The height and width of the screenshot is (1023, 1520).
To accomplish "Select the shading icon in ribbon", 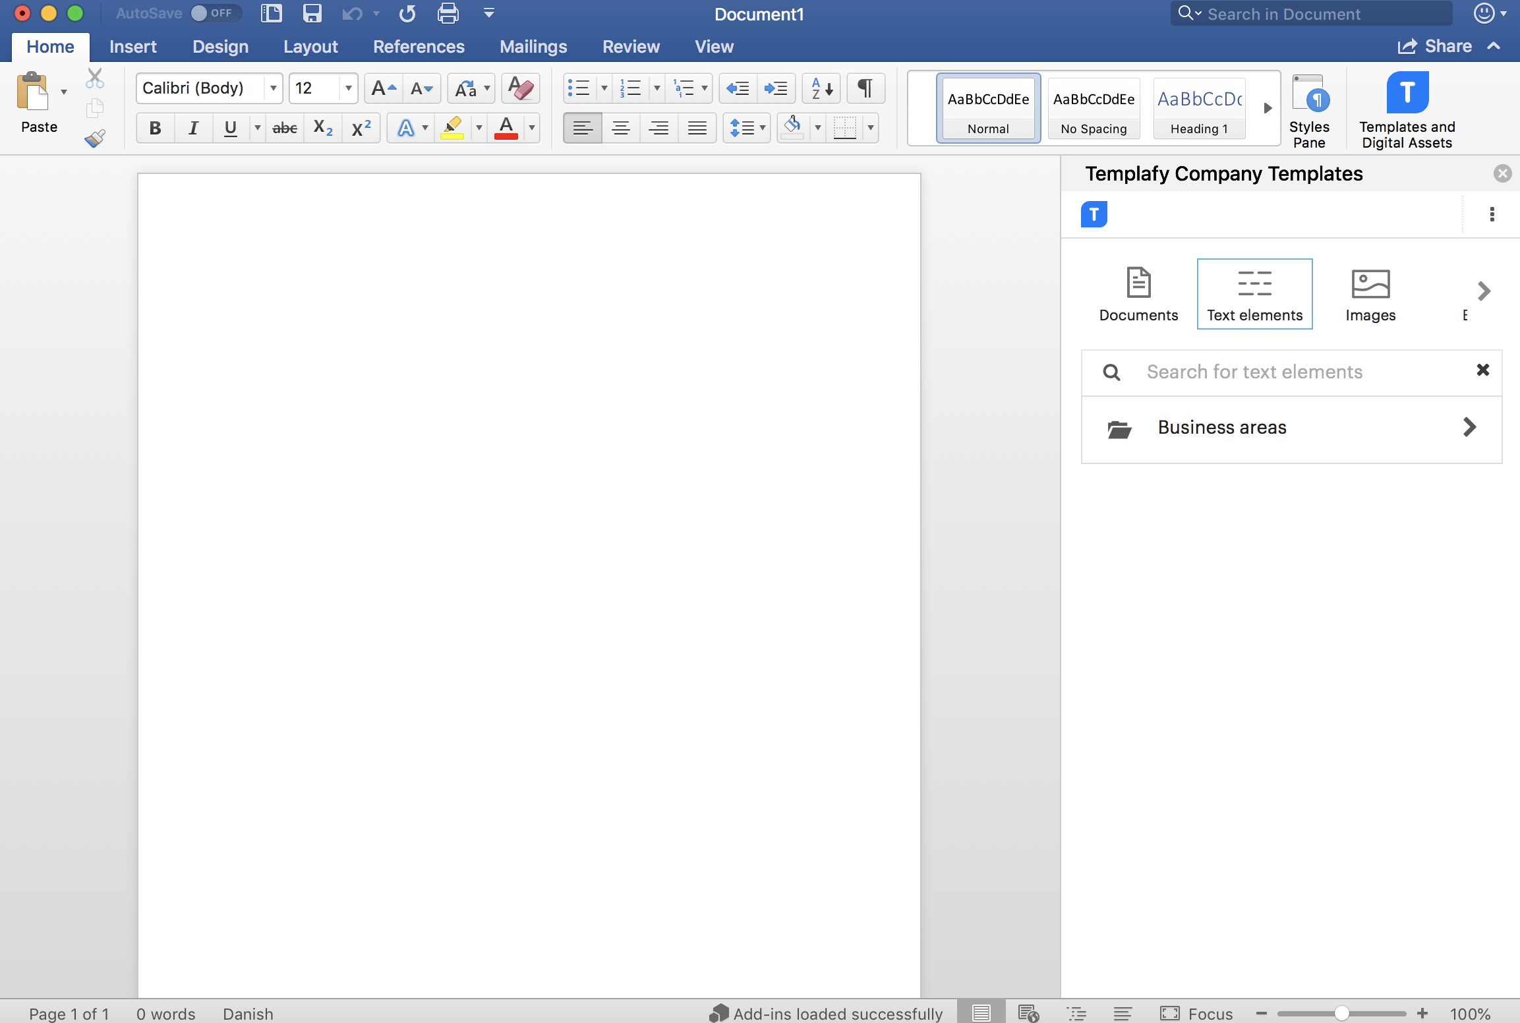I will [794, 127].
